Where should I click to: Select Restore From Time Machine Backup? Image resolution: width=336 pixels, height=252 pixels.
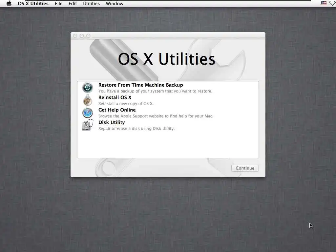coord(168,88)
